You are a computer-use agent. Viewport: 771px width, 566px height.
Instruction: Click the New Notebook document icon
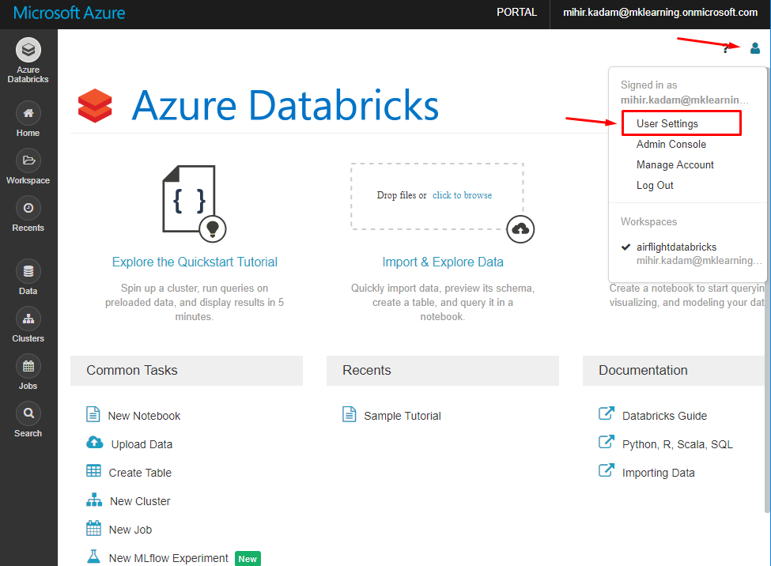[x=93, y=414]
